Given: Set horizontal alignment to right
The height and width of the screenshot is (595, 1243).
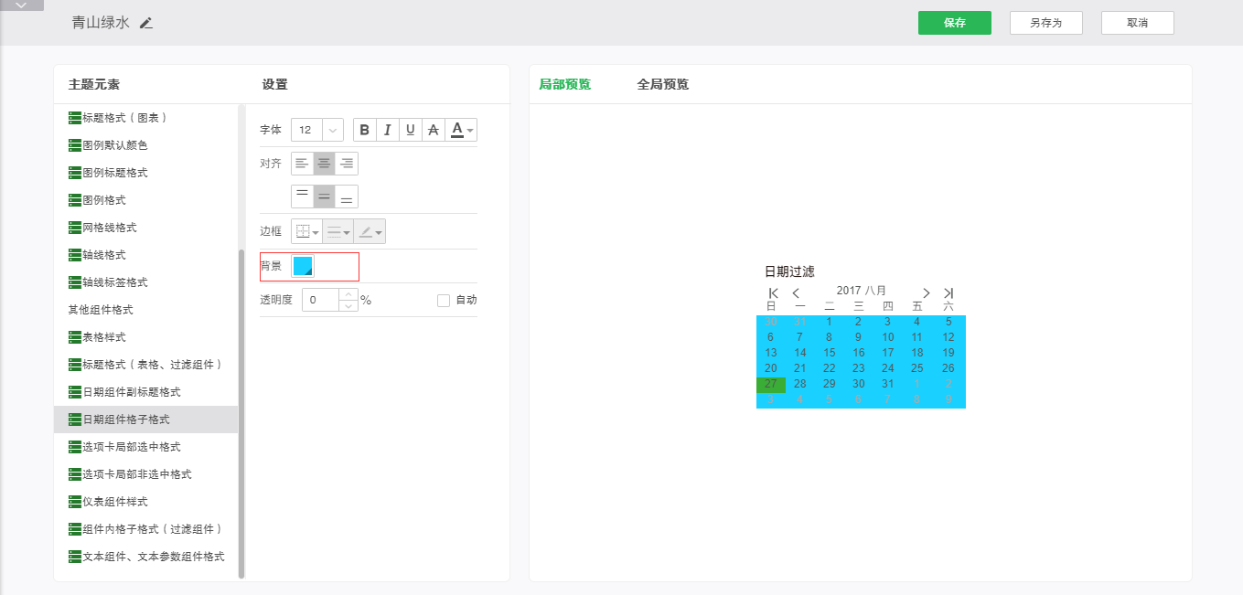Looking at the screenshot, I should (x=347, y=164).
